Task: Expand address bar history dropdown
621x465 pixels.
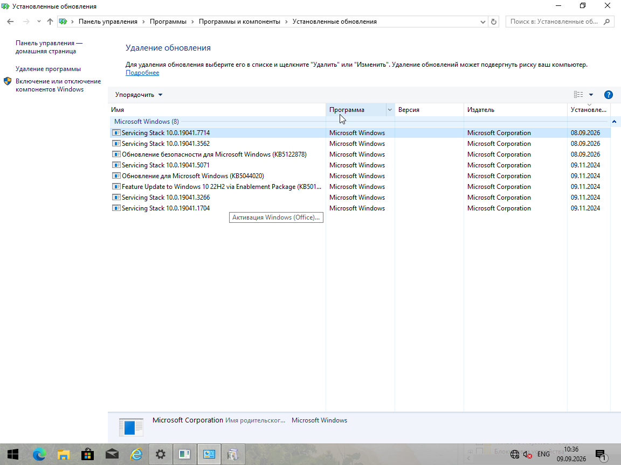Action: (x=483, y=22)
